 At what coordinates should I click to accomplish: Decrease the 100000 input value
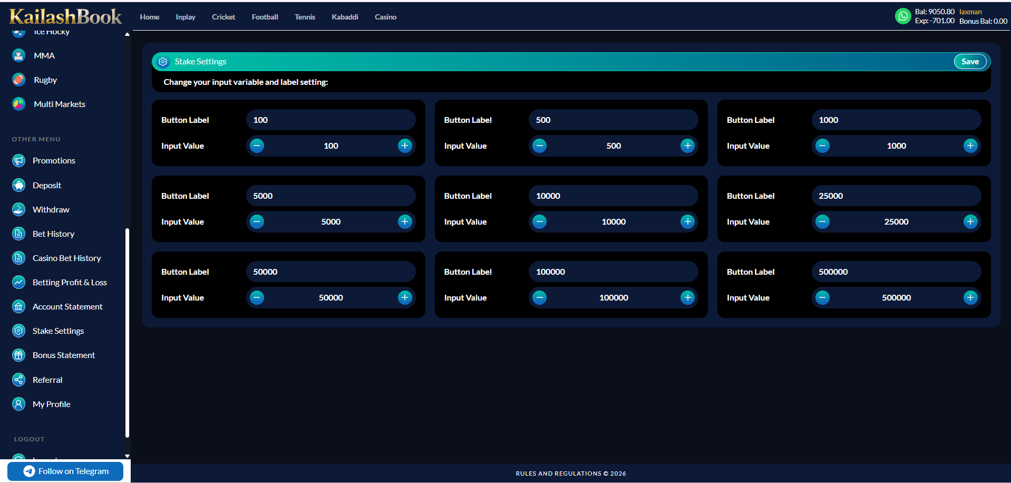tap(539, 297)
